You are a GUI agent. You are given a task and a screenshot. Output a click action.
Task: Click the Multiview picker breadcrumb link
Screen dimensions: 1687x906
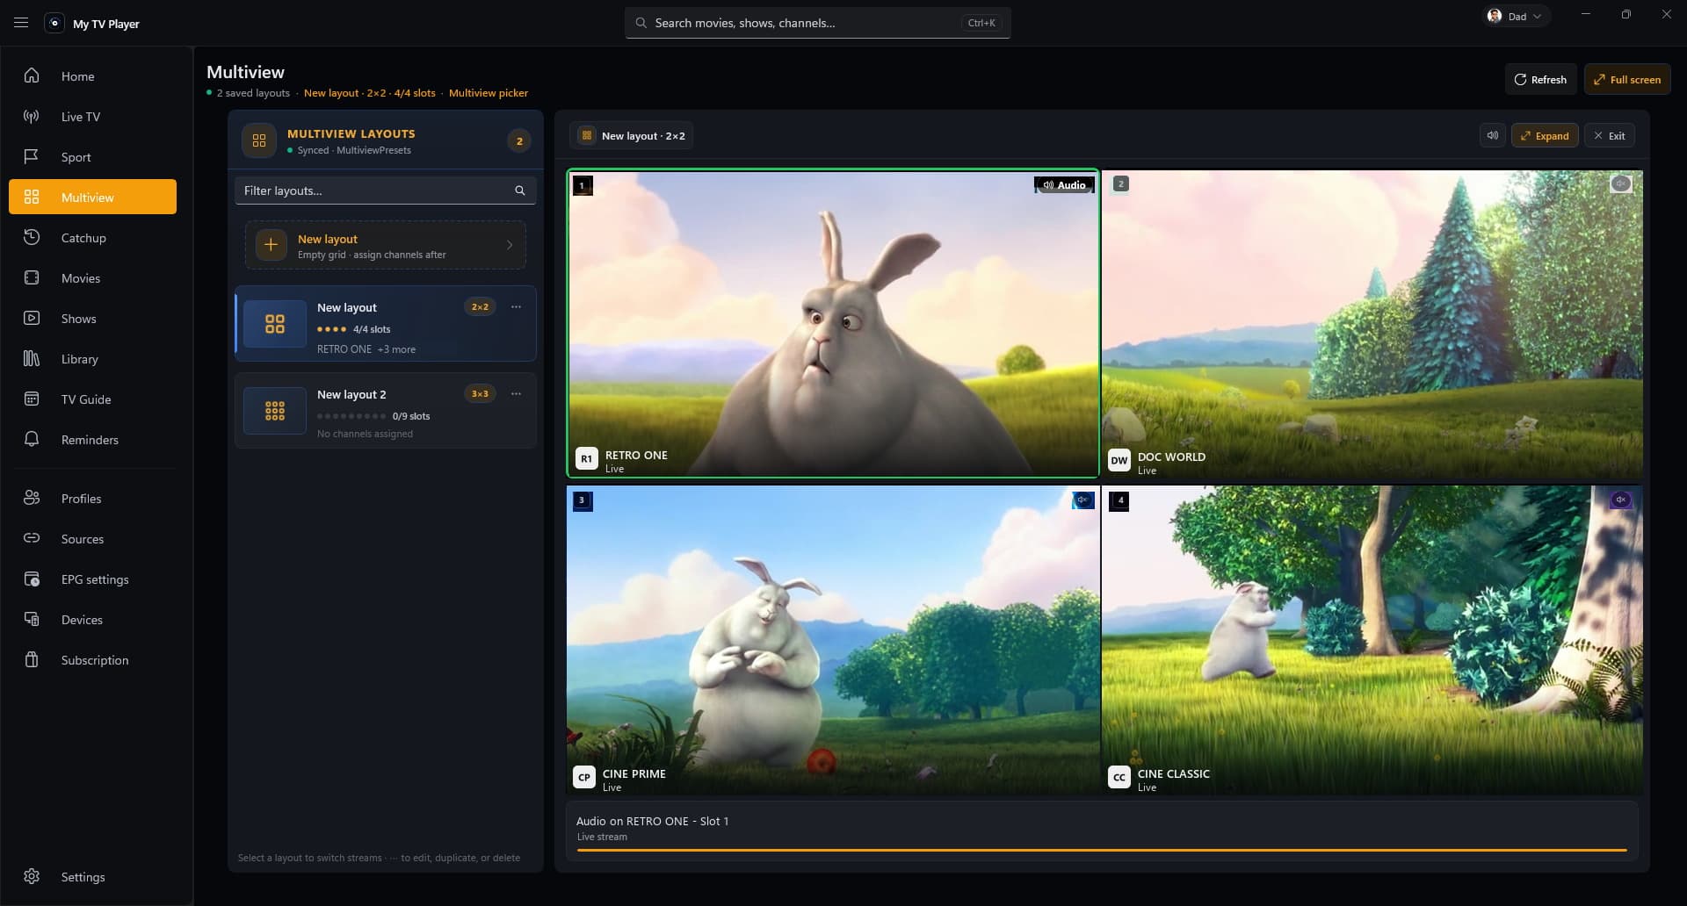coord(489,93)
